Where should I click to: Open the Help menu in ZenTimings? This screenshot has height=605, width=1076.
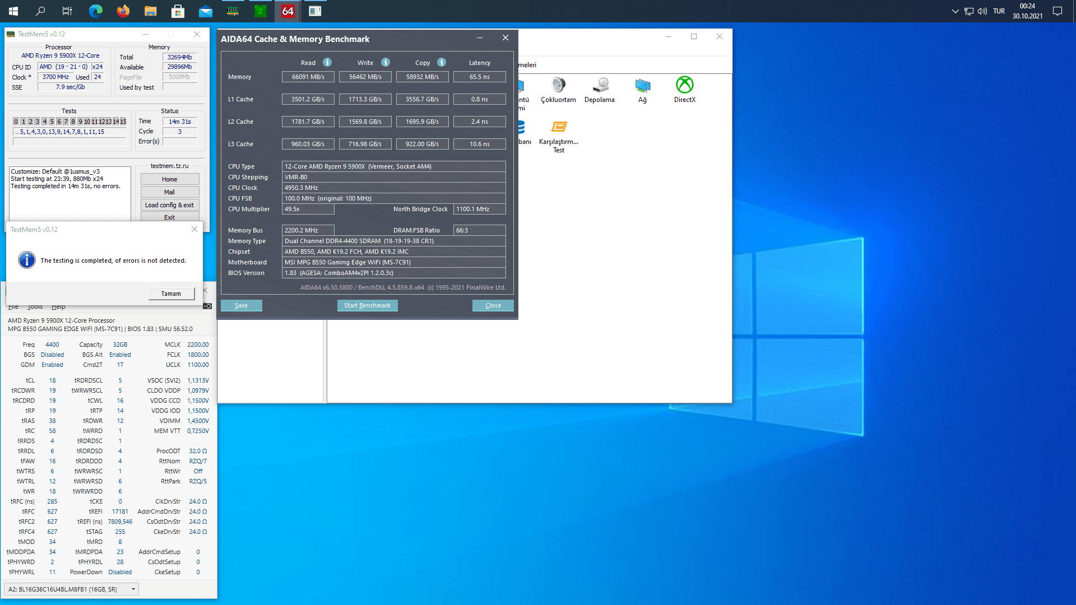(x=58, y=307)
